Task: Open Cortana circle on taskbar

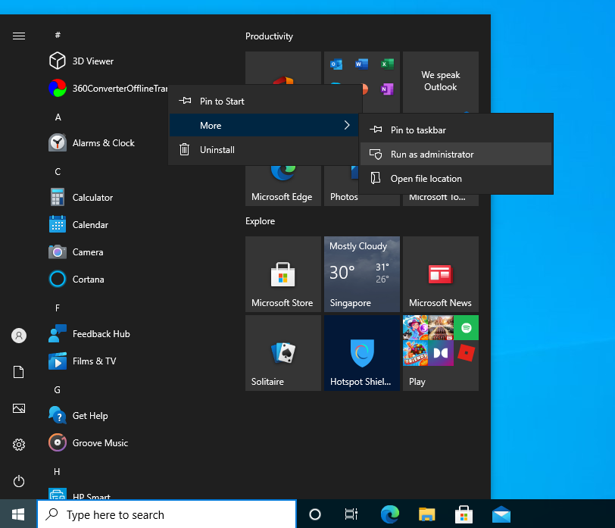Action: pos(315,514)
